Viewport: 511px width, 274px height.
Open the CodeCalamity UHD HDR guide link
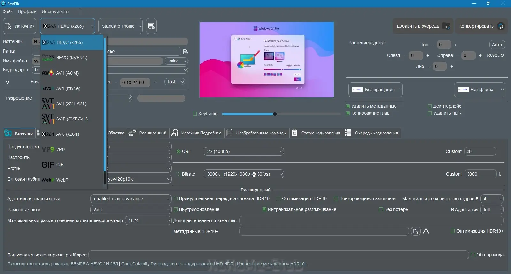177,264
